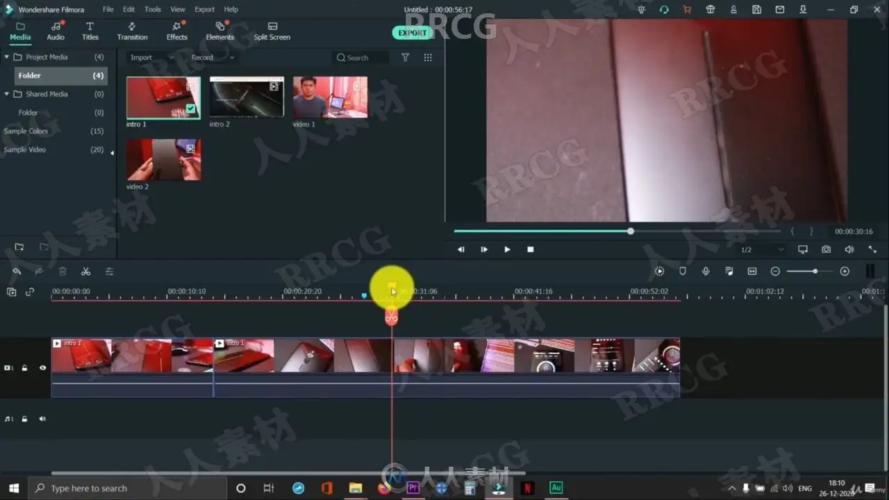Switch to the Effects tab
Viewport: 889px width, 500px height.
click(176, 32)
